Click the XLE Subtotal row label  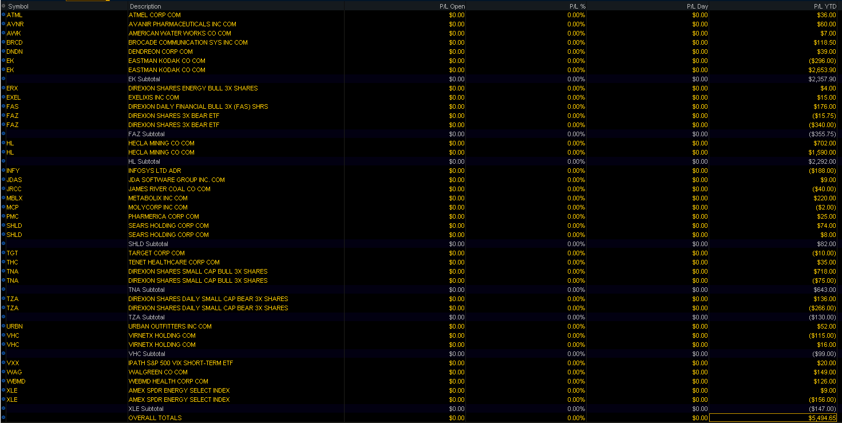click(x=146, y=409)
